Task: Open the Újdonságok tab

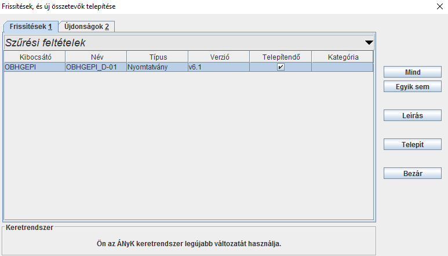Action: (86, 27)
